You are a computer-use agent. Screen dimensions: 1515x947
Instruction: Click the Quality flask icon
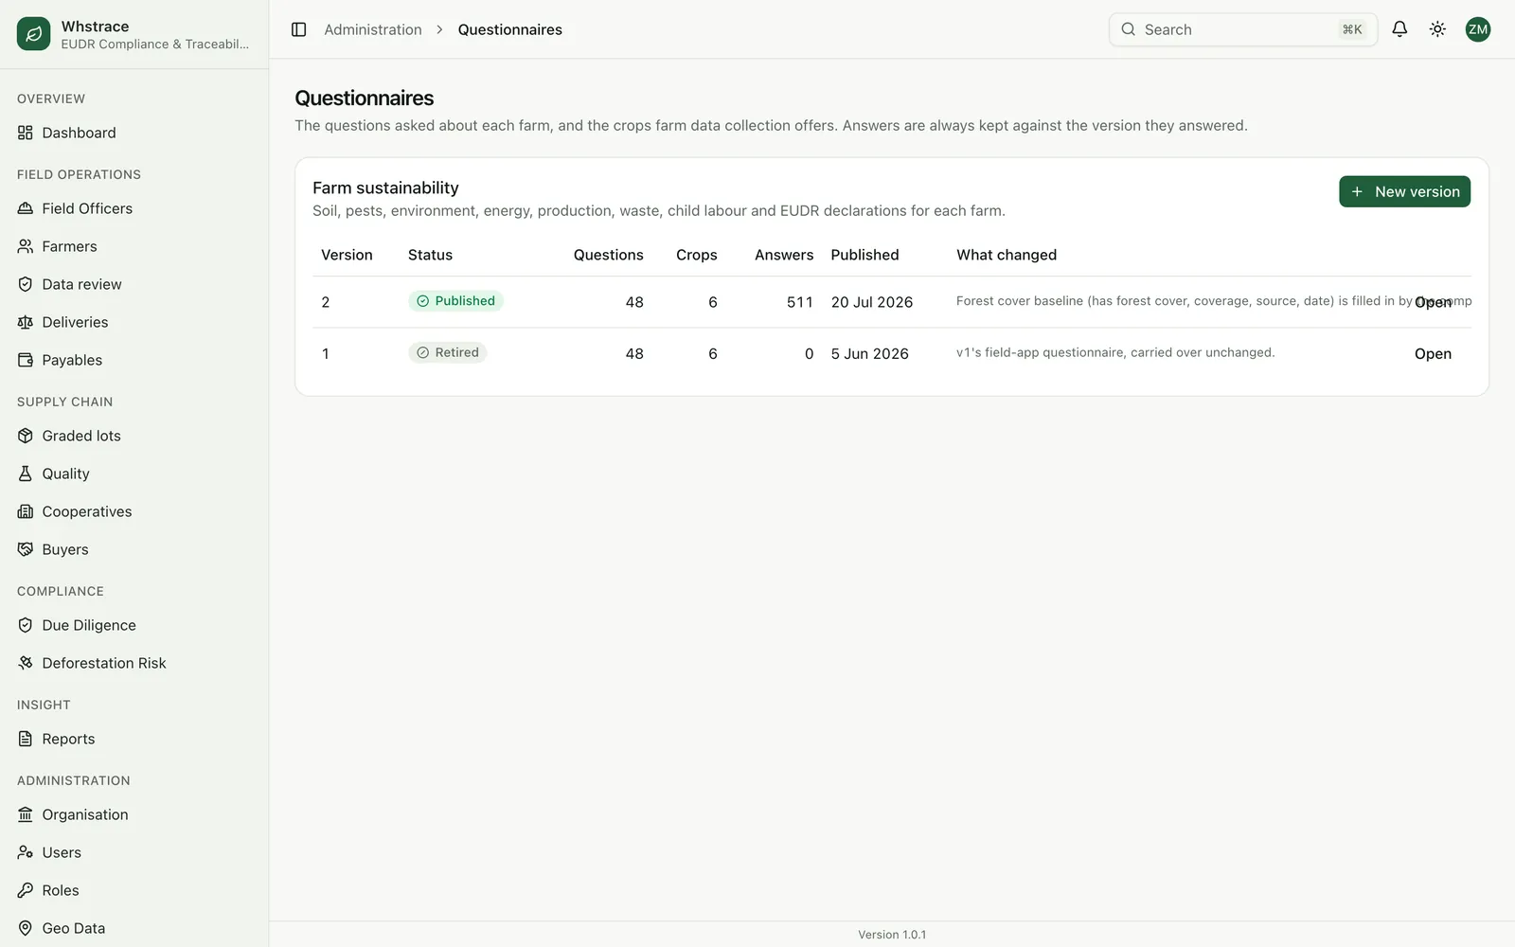tap(26, 473)
